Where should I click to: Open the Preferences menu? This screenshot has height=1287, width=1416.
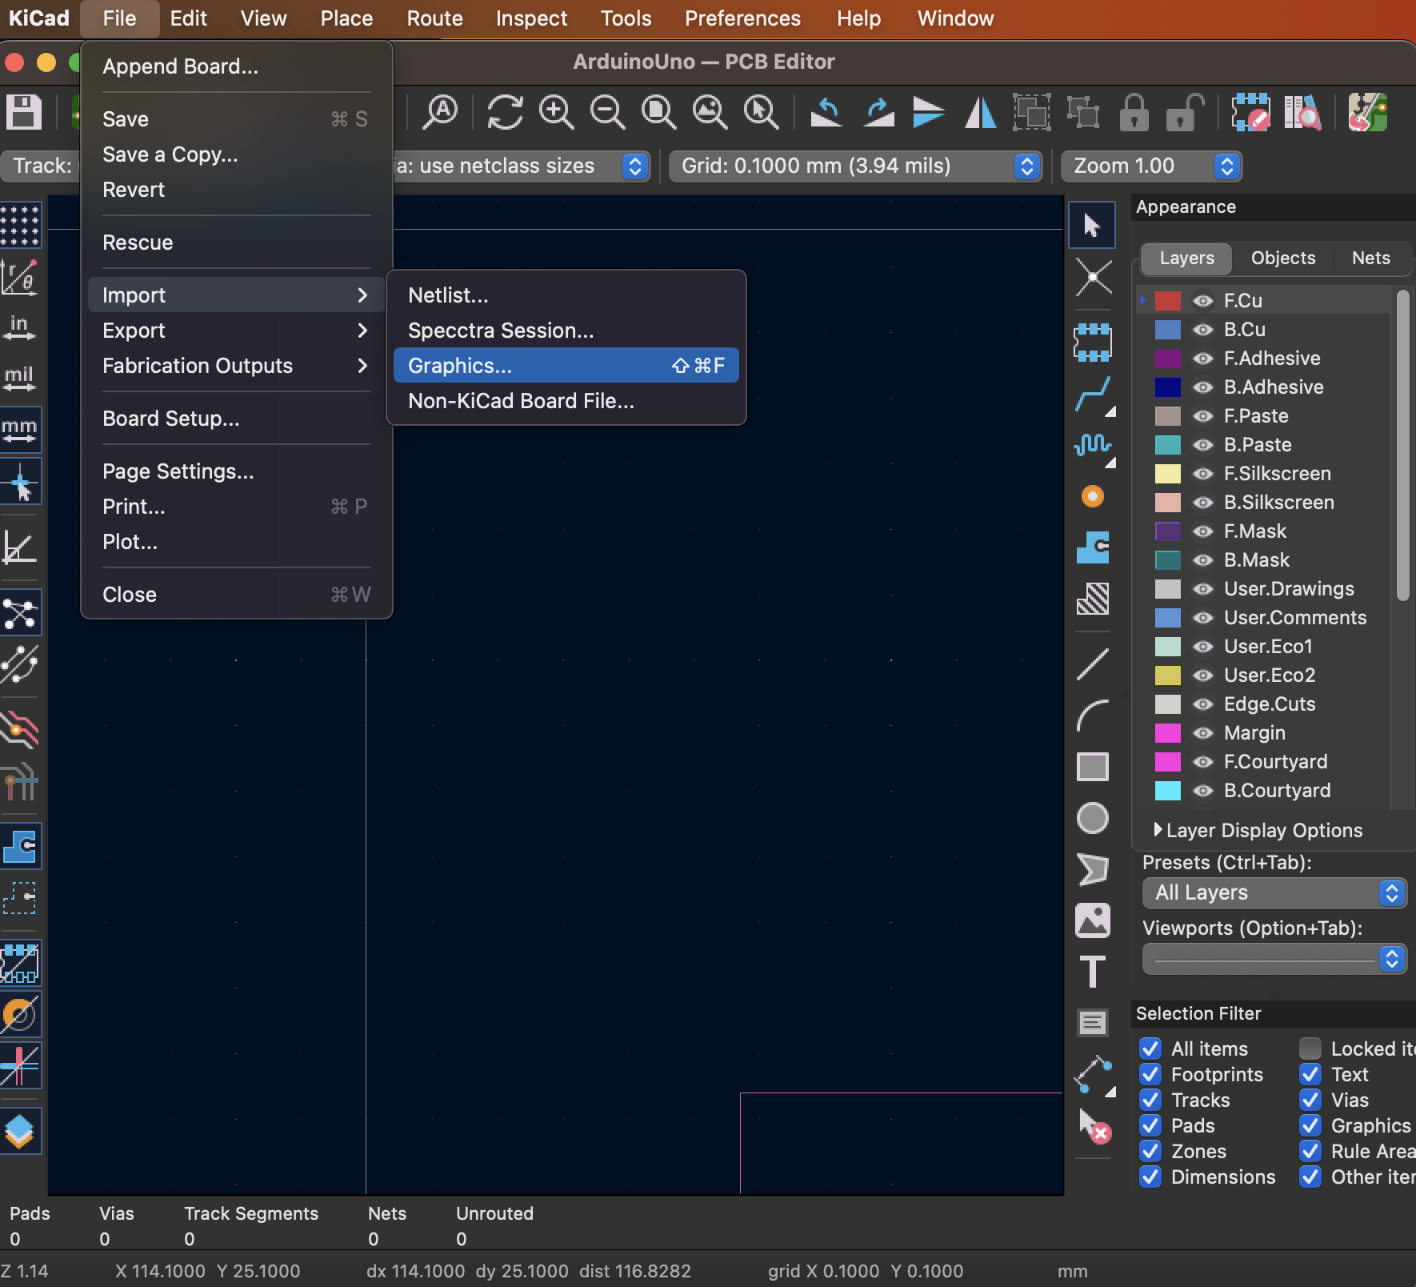tap(742, 18)
